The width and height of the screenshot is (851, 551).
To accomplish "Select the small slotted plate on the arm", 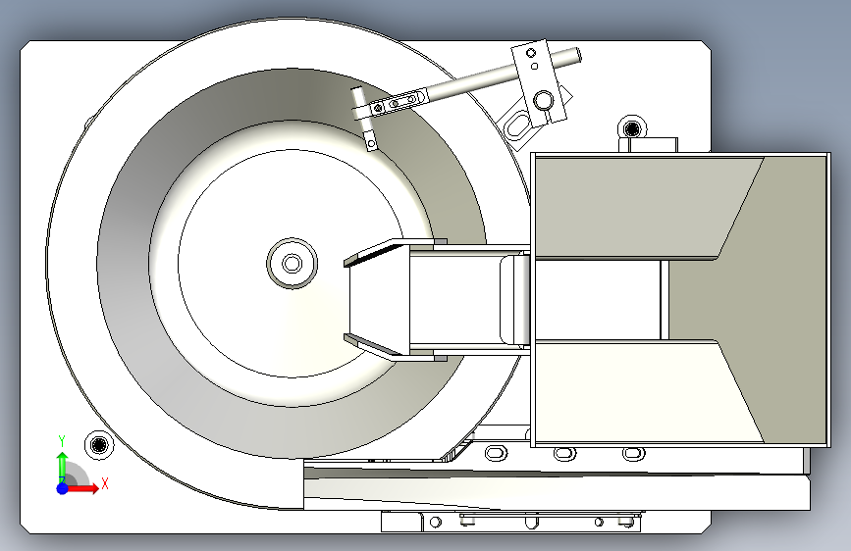I will [x=399, y=103].
